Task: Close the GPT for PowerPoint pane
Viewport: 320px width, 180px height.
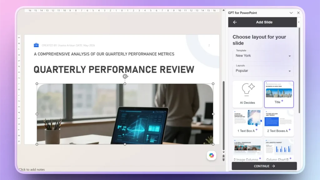Action: click(x=298, y=12)
